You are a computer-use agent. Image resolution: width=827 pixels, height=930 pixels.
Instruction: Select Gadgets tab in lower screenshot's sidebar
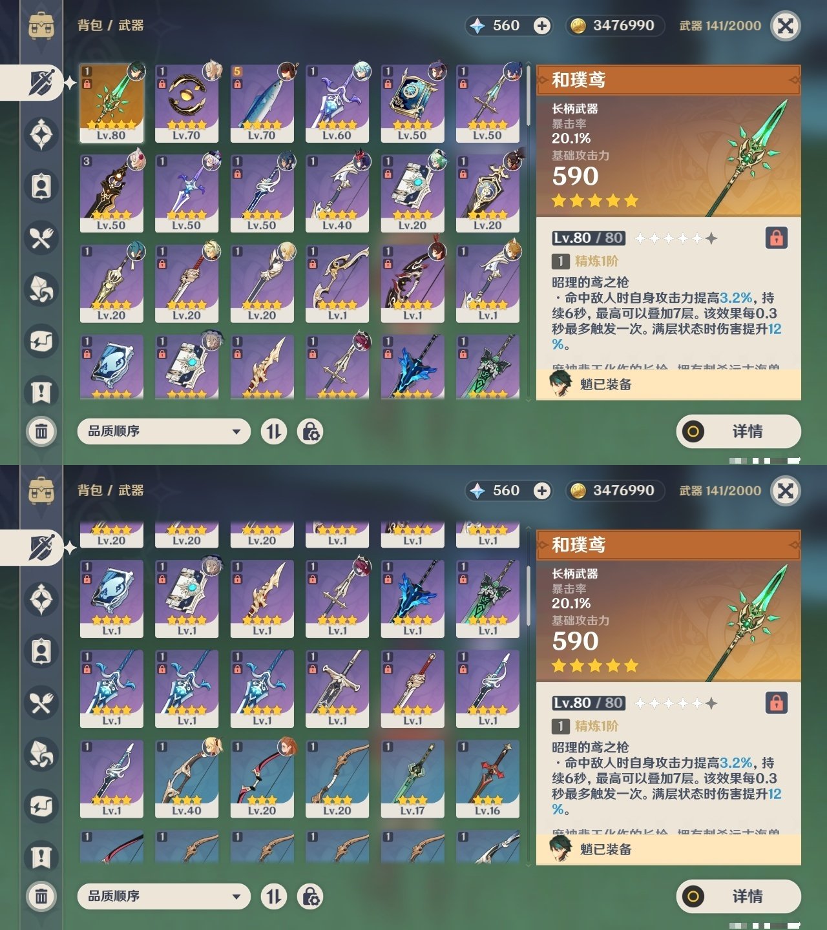point(41,806)
